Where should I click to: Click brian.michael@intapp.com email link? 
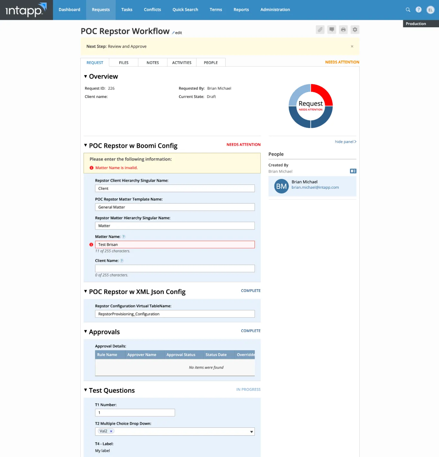(315, 187)
